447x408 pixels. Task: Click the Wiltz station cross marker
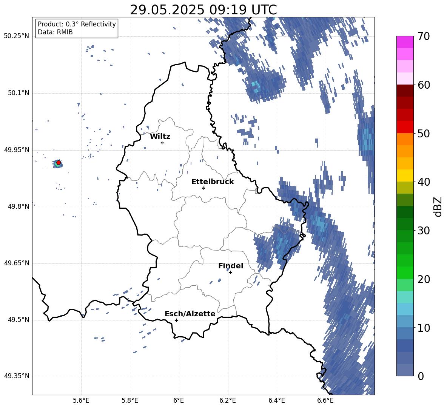click(x=162, y=143)
